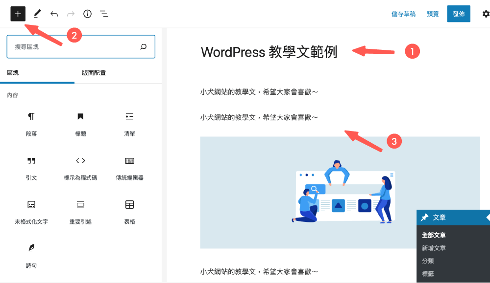The image size is (490, 283).
Task: Click the 內容 category heading
Action: click(13, 95)
